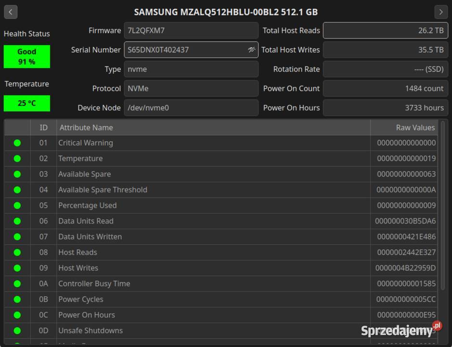The image size is (452, 347).
Task: Click the green status dot for Power Cycles
Action: click(17, 299)
